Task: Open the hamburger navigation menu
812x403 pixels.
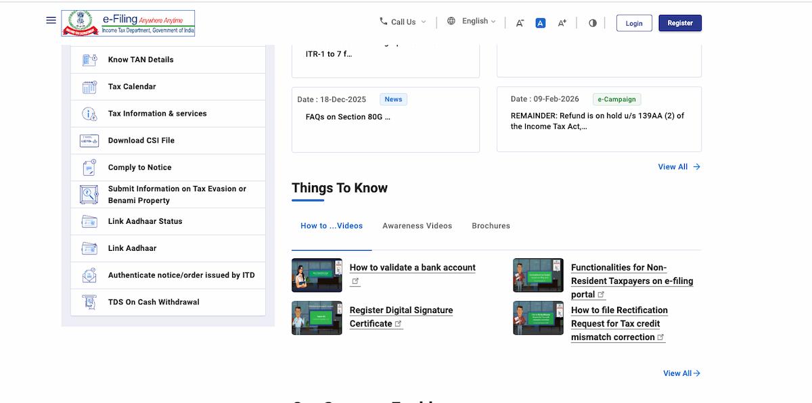Action: 51,20
